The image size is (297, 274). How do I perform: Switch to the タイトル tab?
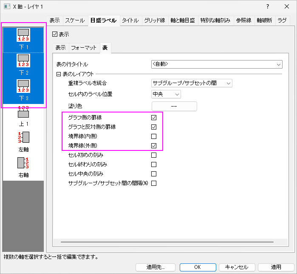(x=130, y=20)
